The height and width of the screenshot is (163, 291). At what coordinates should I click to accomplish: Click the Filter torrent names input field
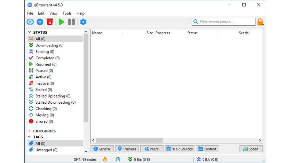tap(223, 22)
